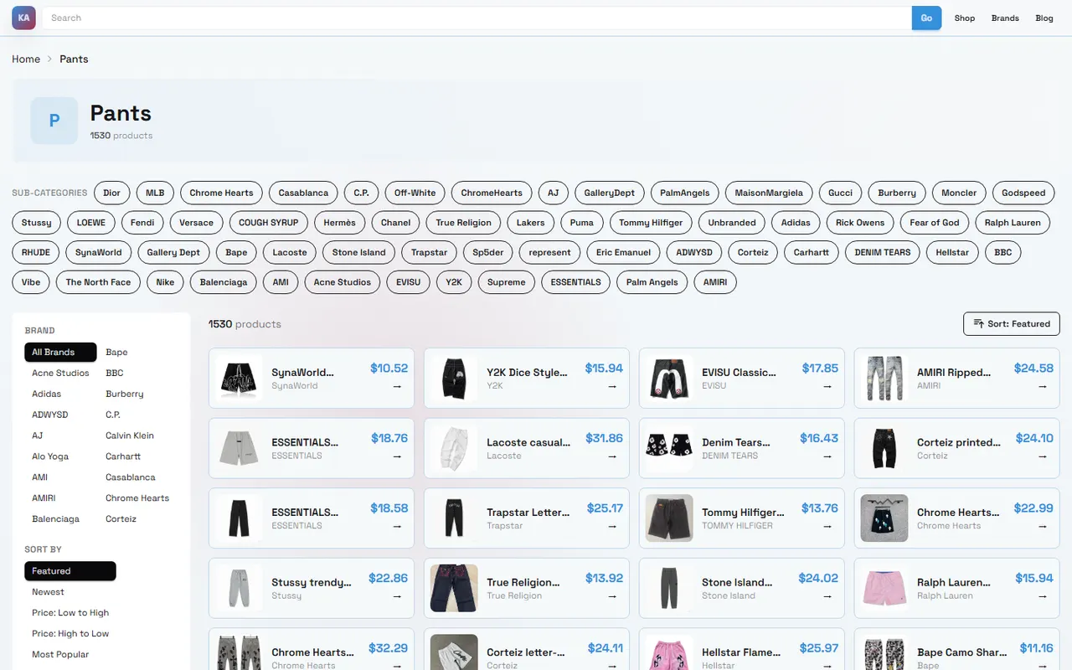
Task: Select the AMIRI sub-category chip
Action: 715,282
